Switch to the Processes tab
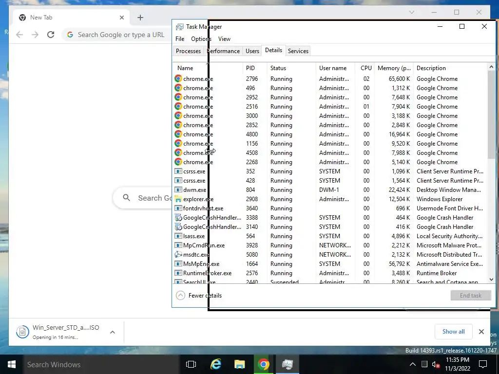499x374 pixels. pos(189,51)
